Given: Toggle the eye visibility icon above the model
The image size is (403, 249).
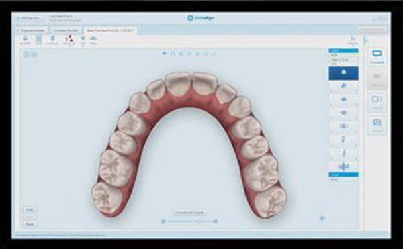Looking at the screenshot, I should tap(165, 54).
